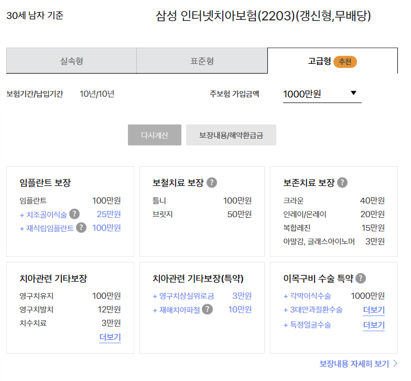Toggle the + 치조골이식술 rider
411x381 pixels.
click(44, 215)
